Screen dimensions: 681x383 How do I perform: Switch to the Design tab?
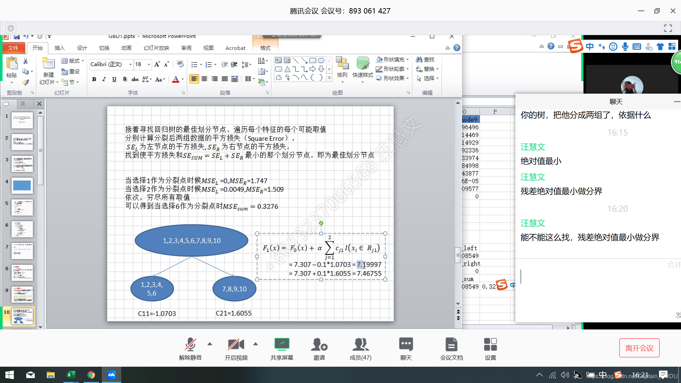(82, 48)
